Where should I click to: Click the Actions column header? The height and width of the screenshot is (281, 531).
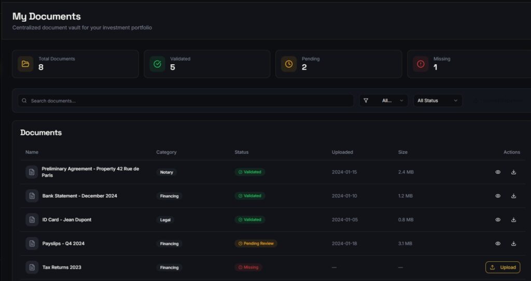tap(512, 152)
